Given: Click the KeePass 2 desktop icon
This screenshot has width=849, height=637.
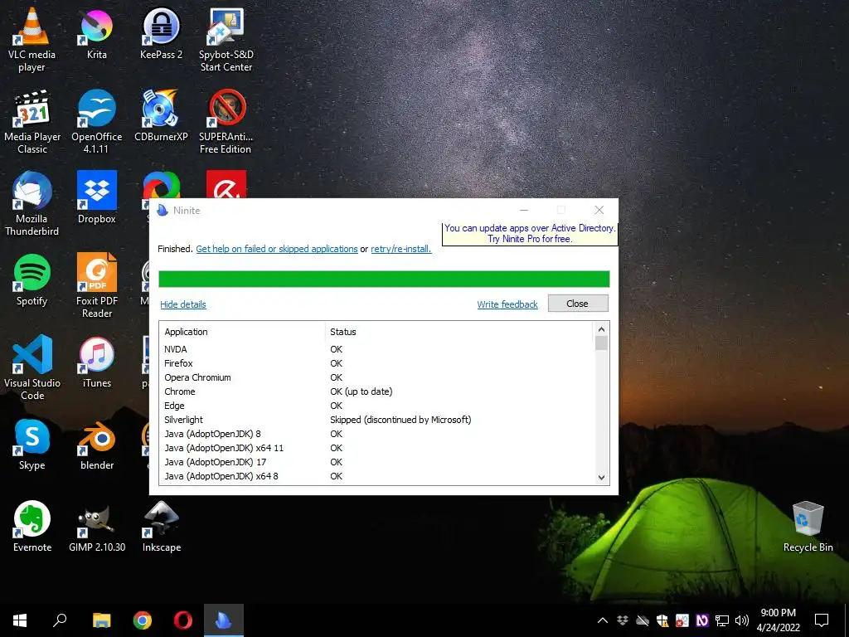Looking at the screenshot, I should (162, 33).
